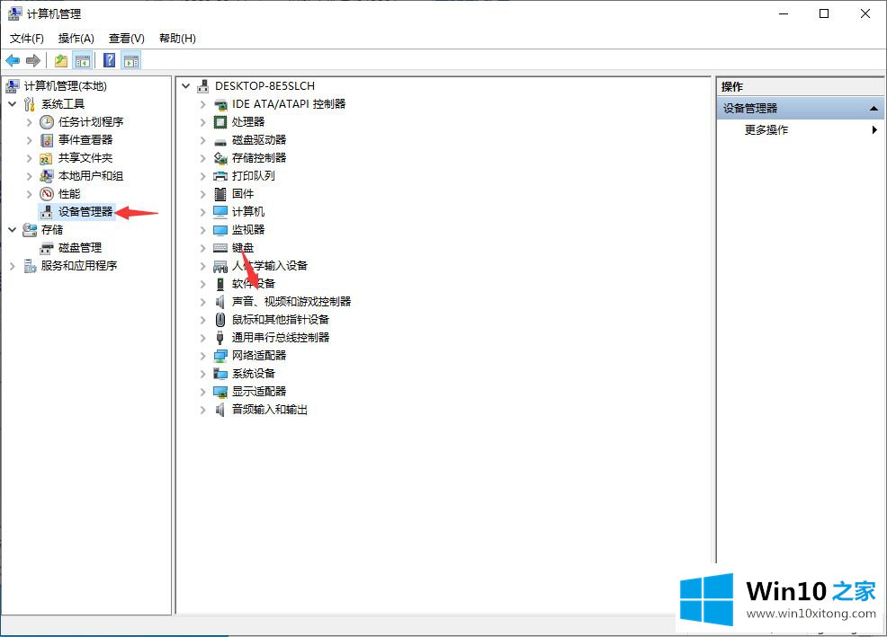Expand the 键盘 device category

(x=202, y=248)
